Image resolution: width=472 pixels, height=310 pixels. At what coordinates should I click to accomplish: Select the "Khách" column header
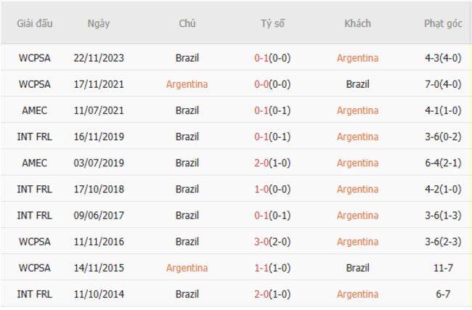[357, 23]
